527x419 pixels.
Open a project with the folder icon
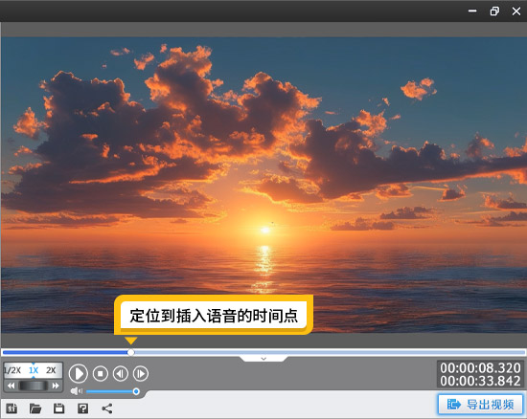tap(35, 408)
